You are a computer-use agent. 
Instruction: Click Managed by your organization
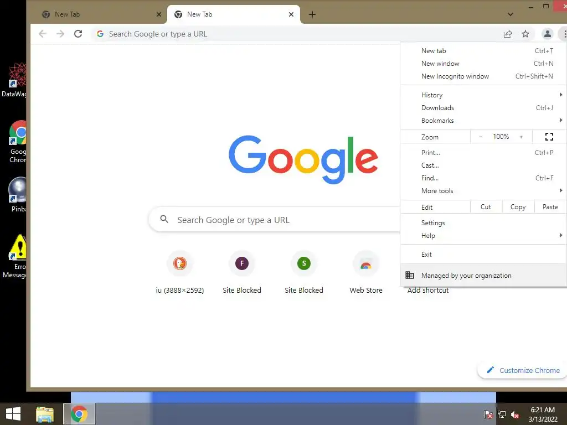click(483, 276)
